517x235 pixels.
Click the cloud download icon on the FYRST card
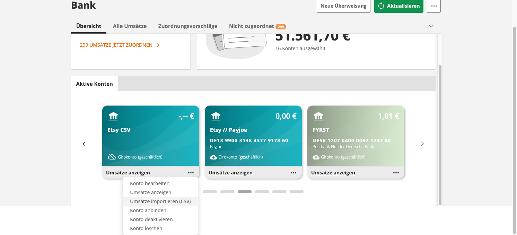(316, 157)
